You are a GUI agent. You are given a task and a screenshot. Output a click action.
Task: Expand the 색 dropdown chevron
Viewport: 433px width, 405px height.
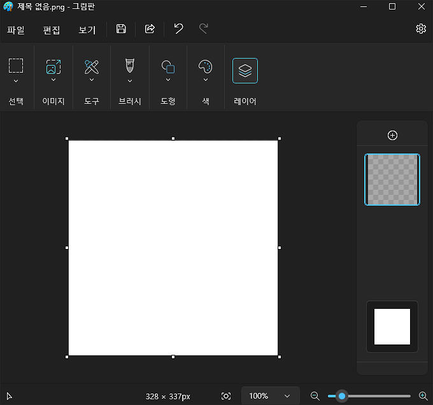click(206, 80)
